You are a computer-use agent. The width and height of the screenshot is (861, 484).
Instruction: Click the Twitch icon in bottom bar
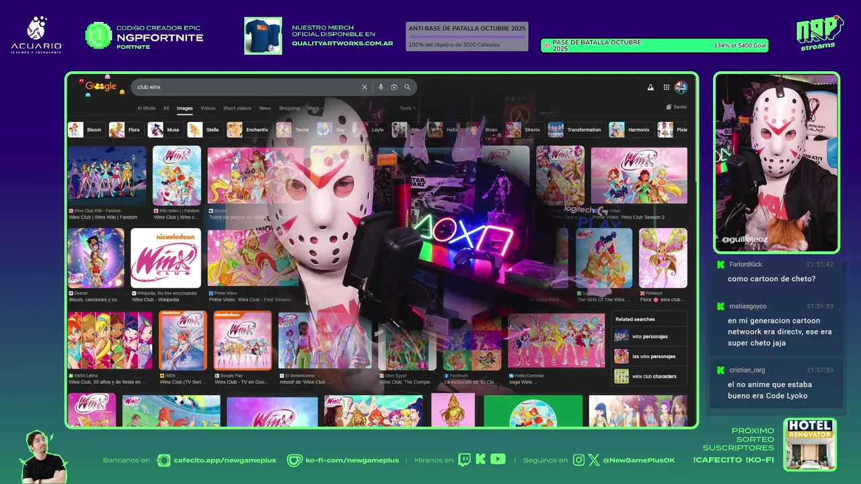coord(464,460)
